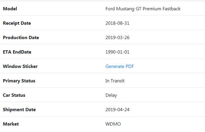
Task: Click the Market row label
Action: (x=11, y=124)
